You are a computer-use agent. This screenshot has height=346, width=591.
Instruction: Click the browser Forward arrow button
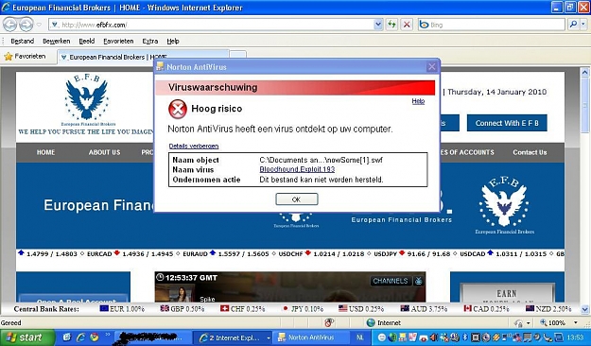[x=26, y=25]
